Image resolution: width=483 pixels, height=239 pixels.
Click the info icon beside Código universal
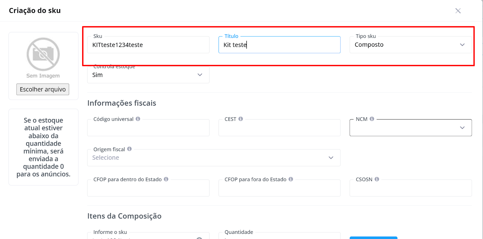coord(138,119)
